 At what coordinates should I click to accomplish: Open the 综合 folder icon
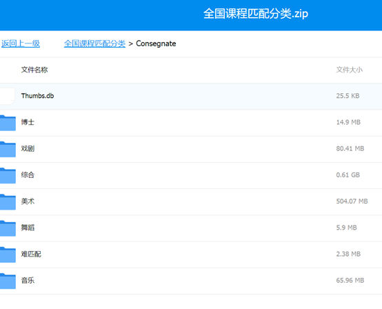[8, 175]
